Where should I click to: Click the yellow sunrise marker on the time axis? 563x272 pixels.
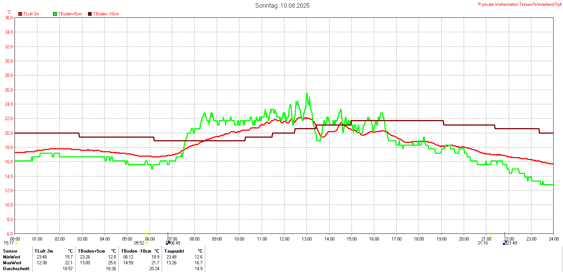pyautogui.click(x=147, y=234)
